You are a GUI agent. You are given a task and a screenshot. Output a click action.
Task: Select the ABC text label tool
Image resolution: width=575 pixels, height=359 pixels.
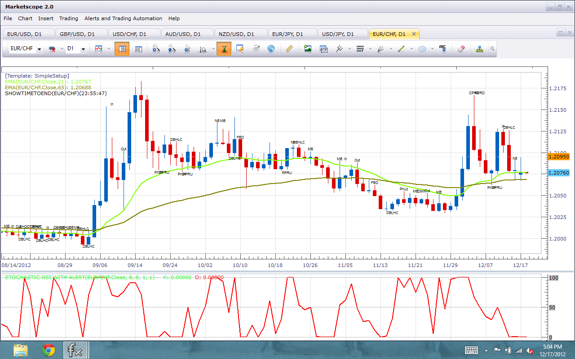(x=442, y=49)
